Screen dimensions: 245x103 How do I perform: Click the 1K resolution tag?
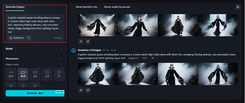pos(153,58)
